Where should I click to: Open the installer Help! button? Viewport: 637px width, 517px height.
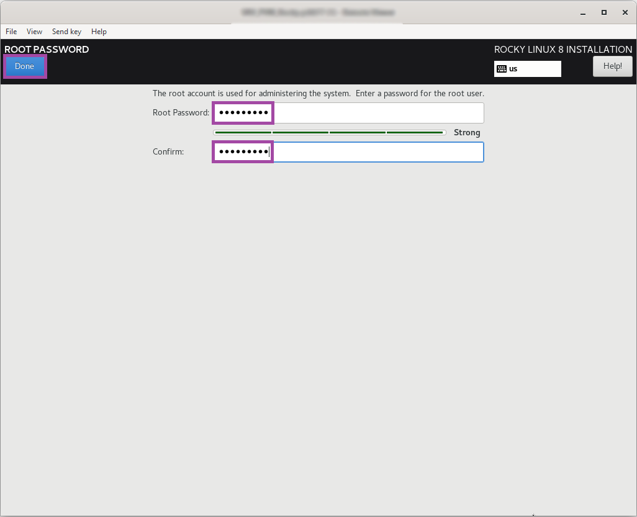[x=612, y=66]
